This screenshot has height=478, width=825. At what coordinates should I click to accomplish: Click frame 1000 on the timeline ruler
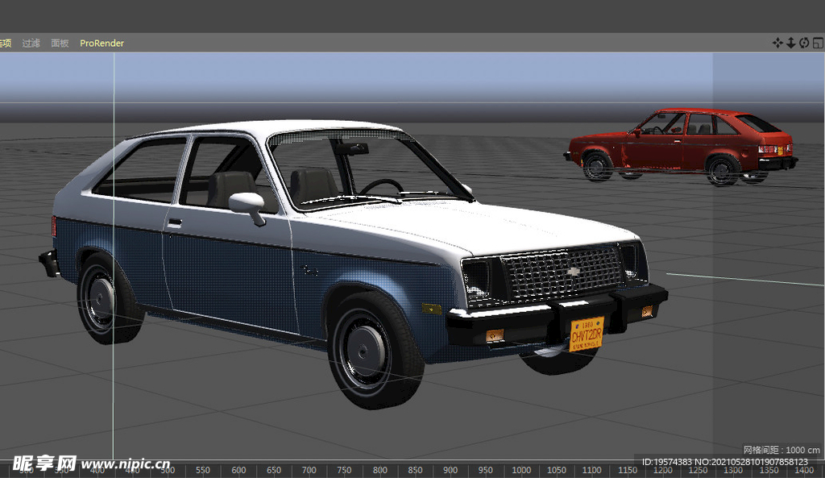click(521, 470)
